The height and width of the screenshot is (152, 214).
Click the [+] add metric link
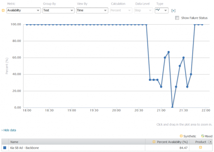coord(173,11)
